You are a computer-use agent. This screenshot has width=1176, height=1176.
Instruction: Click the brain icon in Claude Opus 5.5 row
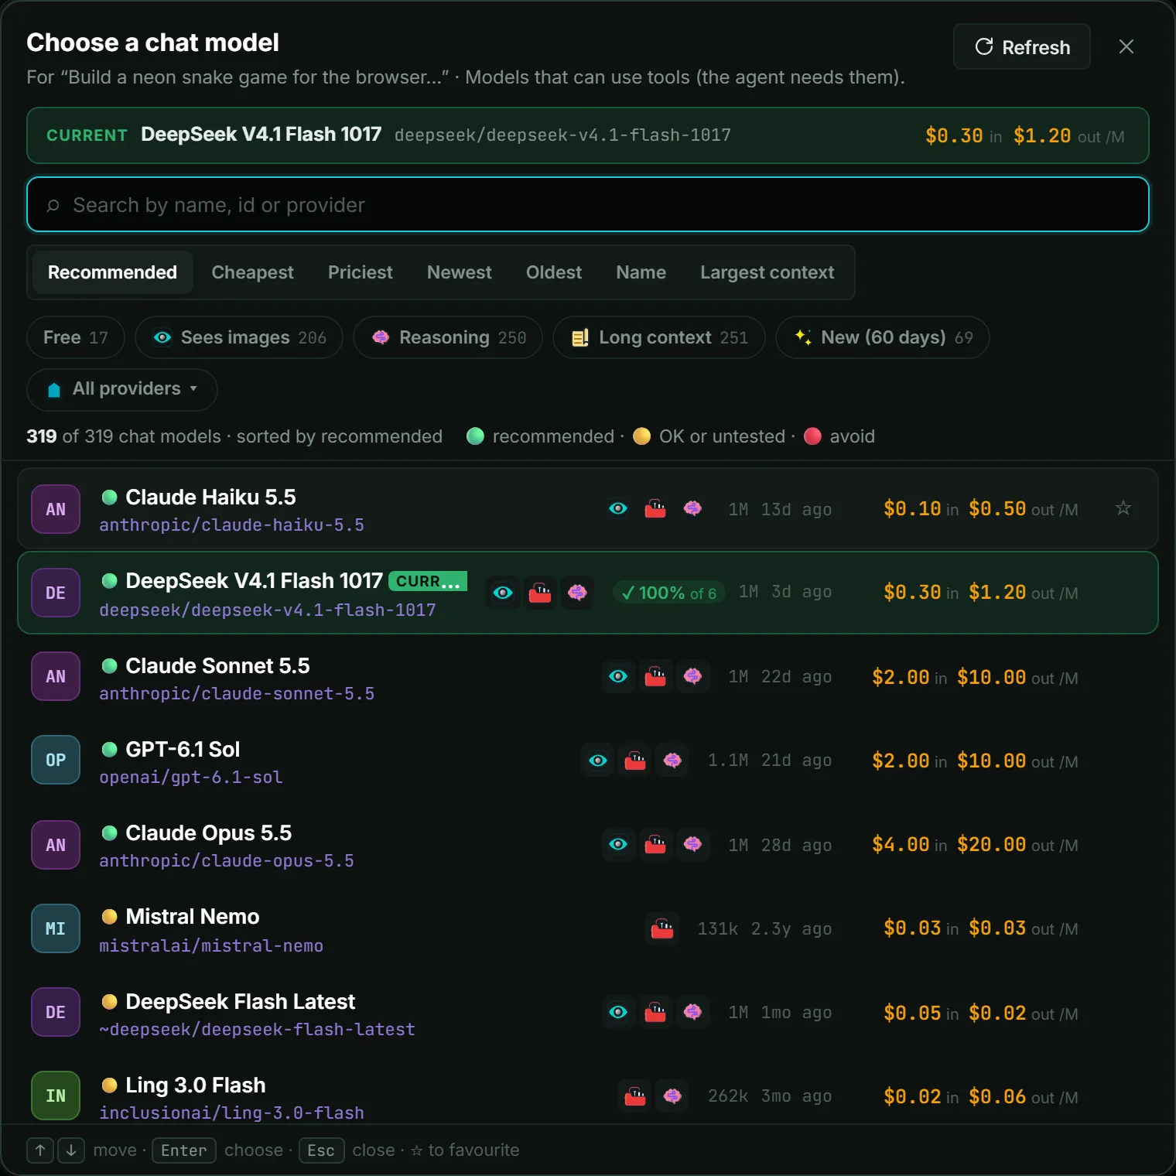[692, 844]
